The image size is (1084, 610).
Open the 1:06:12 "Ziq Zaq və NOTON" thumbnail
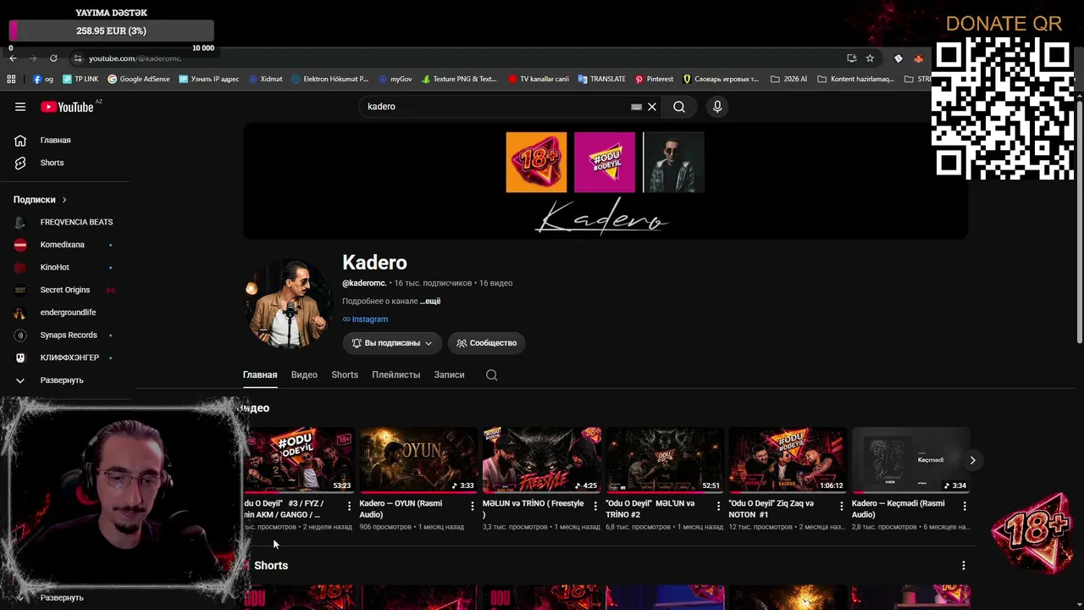[788, 460]
